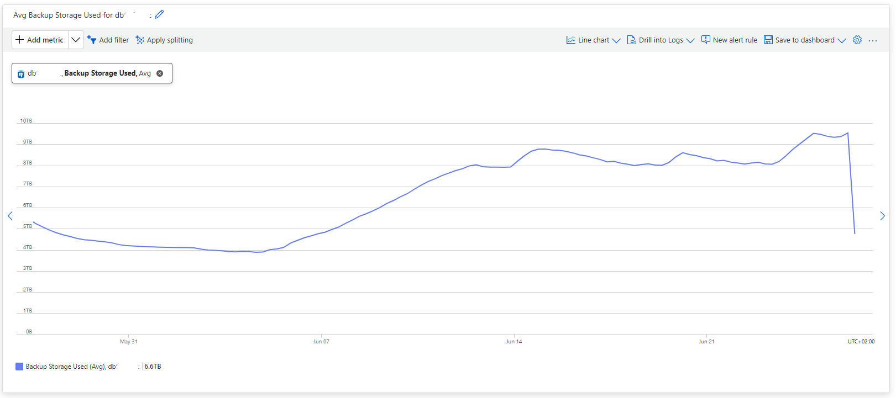
Task: Click the New alert rule label
Action: point(735,40)
